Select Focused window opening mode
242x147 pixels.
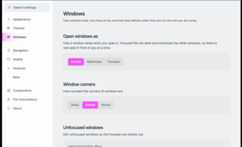pos(114,62)
